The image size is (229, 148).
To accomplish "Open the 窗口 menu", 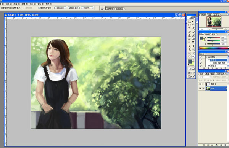I will pos(40,4).
